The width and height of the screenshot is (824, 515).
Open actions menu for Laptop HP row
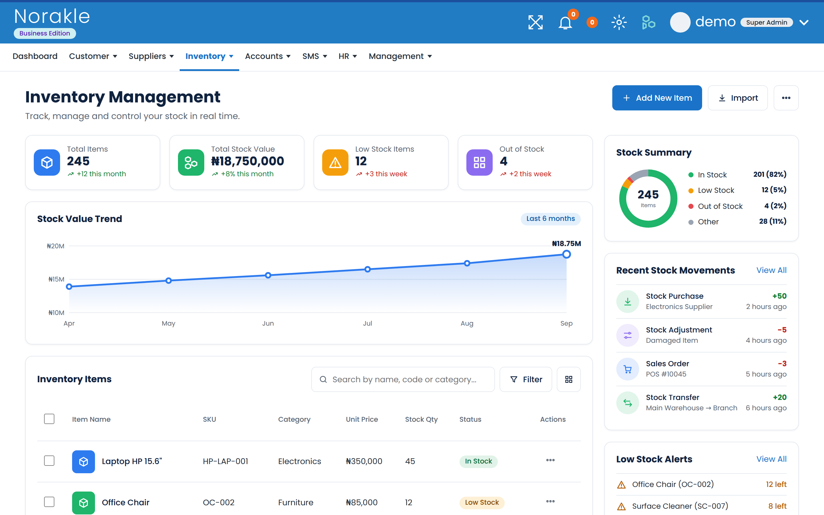pos(550,460)
